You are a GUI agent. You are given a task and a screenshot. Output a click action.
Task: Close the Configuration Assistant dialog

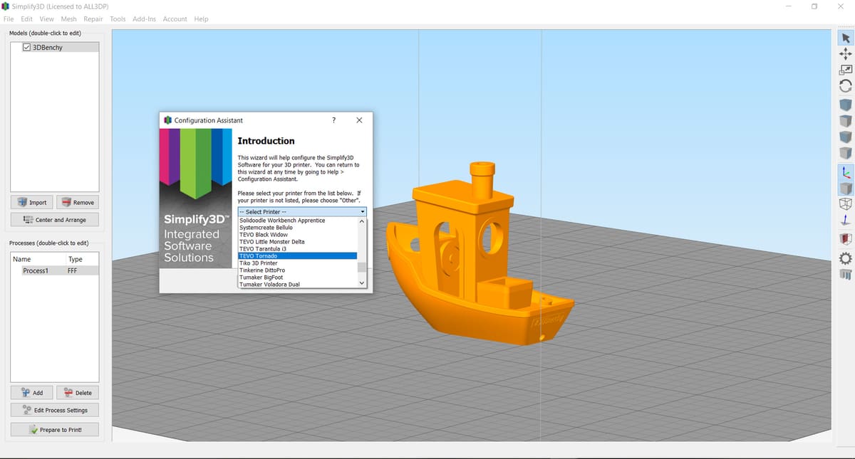point(359,120)
